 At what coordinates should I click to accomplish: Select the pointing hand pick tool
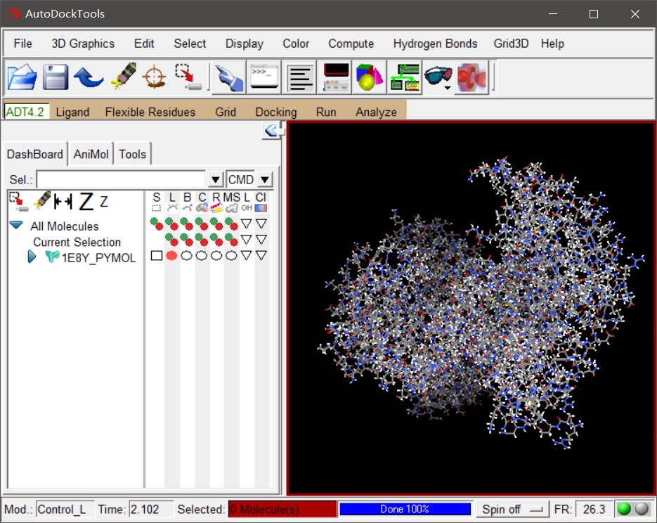(x=229, y=77)
